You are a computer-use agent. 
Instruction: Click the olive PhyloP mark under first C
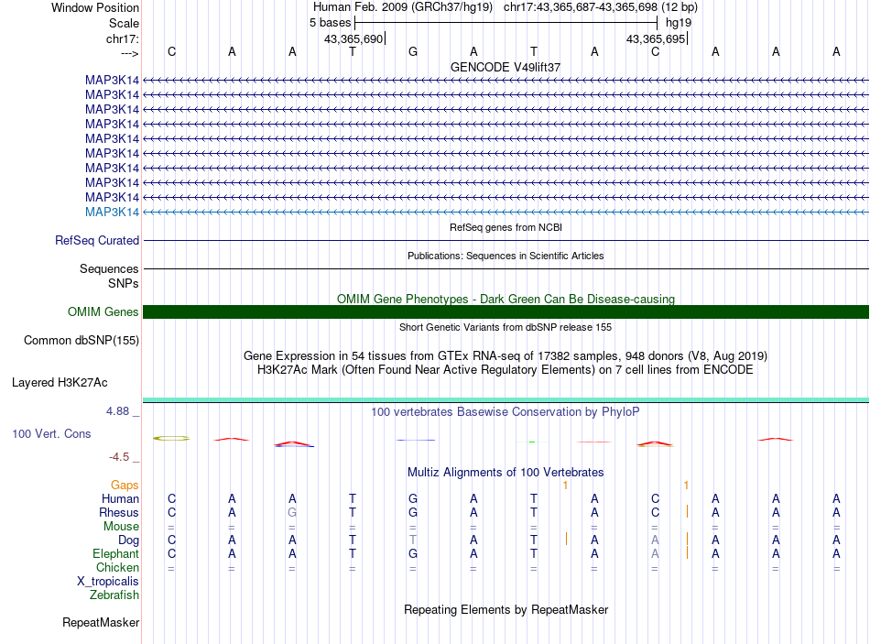click(x=171, y=439)
